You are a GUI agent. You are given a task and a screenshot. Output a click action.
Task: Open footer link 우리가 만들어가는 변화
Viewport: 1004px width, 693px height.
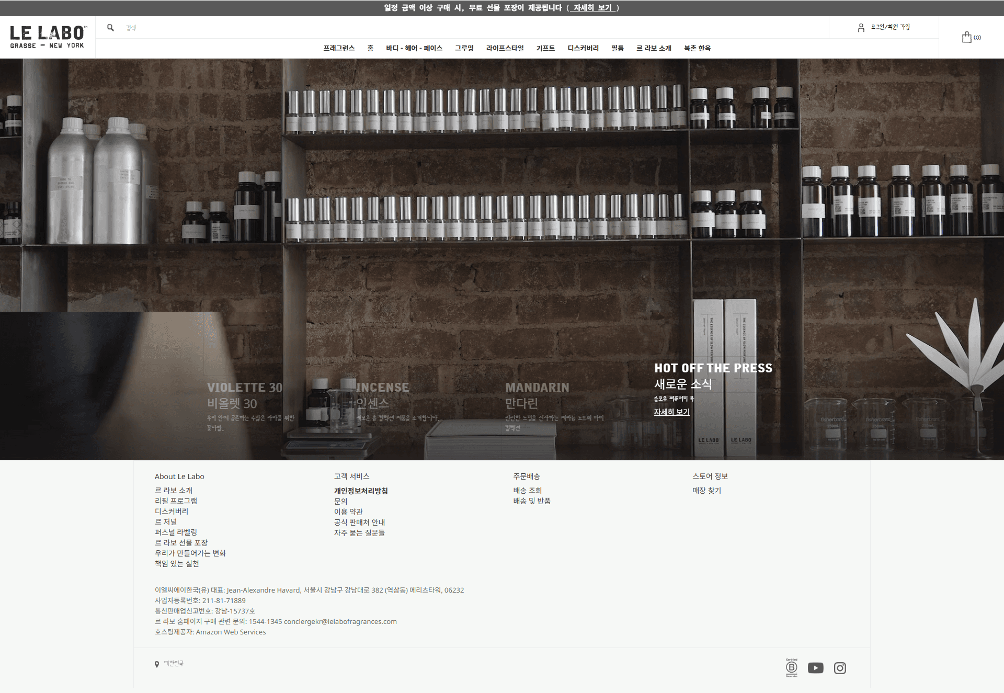[190, 553]
